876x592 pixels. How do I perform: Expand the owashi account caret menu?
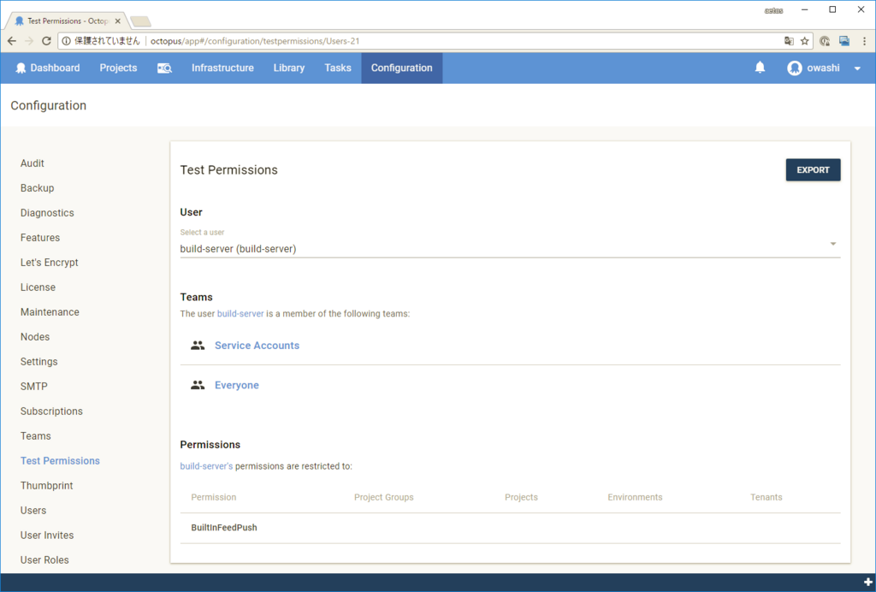point(856,68)
